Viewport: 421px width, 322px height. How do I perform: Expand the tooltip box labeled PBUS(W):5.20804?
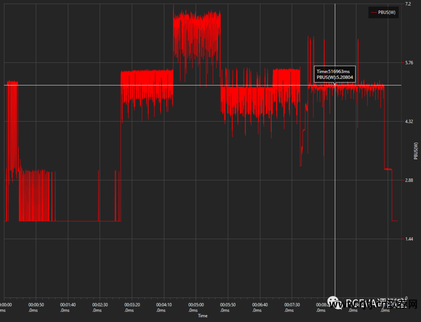[334, 77]
